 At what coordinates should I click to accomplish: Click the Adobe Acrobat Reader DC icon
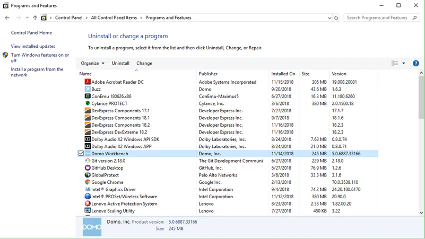[87, 82]
